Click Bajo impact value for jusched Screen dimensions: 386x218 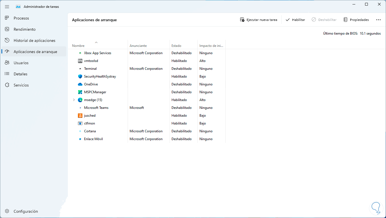tap(202, 116)
